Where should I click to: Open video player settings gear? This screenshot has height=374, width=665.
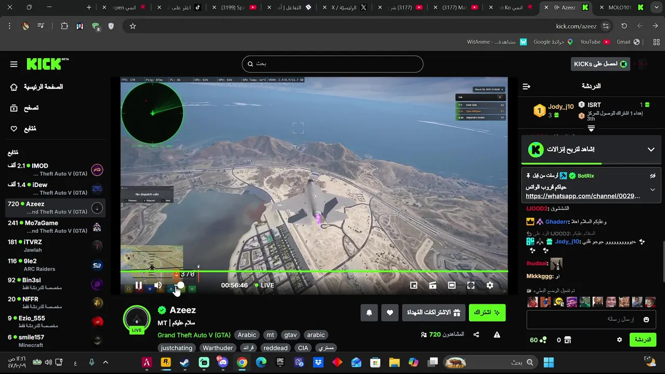[490, 285]
